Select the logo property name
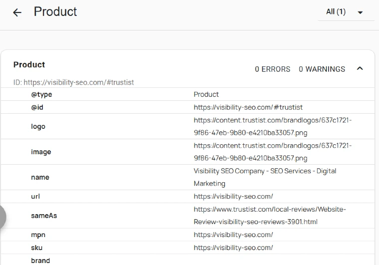Viewport: 379px width, 265px height. point(38,126)
